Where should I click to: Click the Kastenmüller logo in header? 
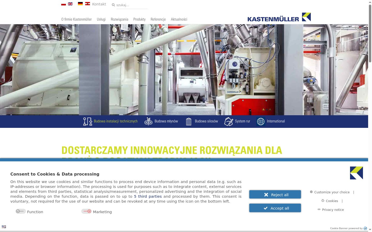pyautogui.click(x=279, y=17)
